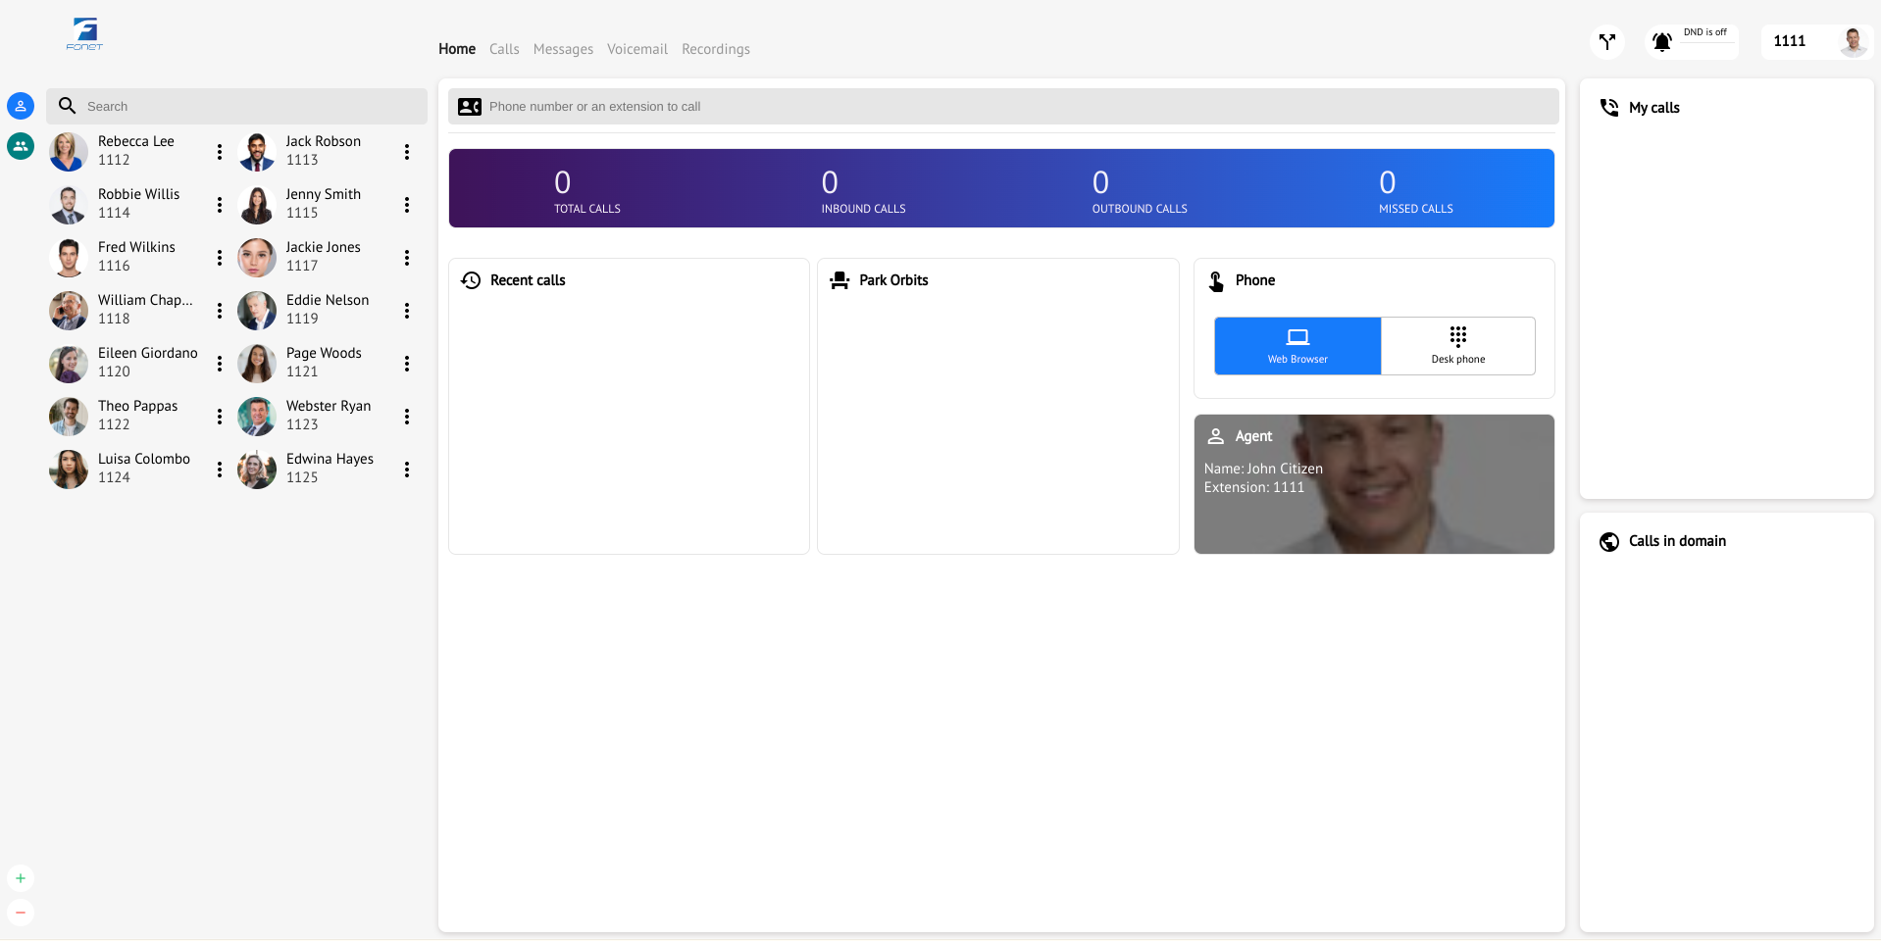Viewport: 1881px width, 941px height.
Task: Open Luisa Colombo's options menu
Action: click(220, 470)
